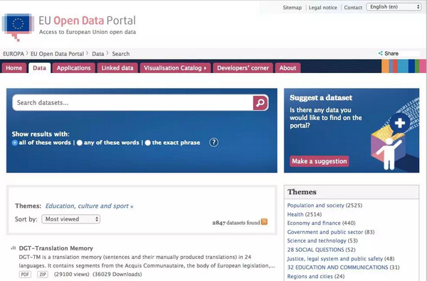The height and width of the screenshot is (281, 427).
Task: Open the search help question-mark icon
Action: click(213, 142)
